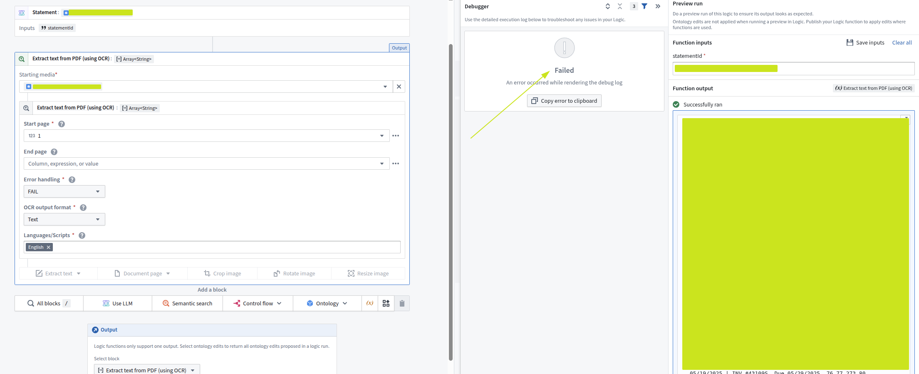The width and height of the screenshot is (919, 374).
Task: Click the Crop image action
Action: tap(223, 273)
